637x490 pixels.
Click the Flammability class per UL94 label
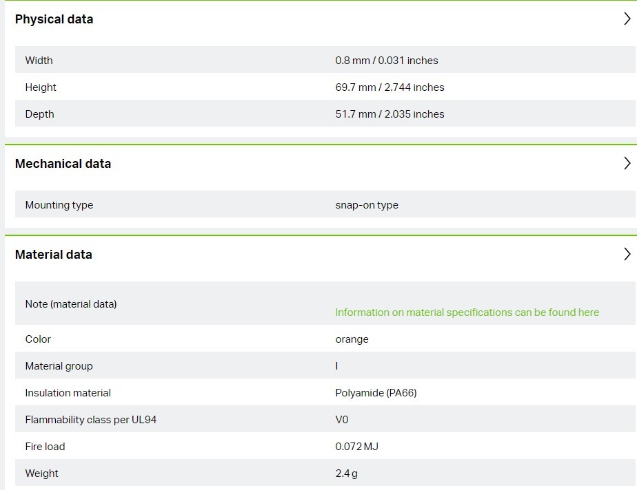[90, 420]
